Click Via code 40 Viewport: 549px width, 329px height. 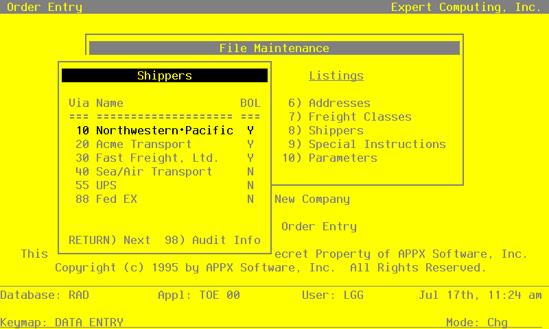(82, 171)
